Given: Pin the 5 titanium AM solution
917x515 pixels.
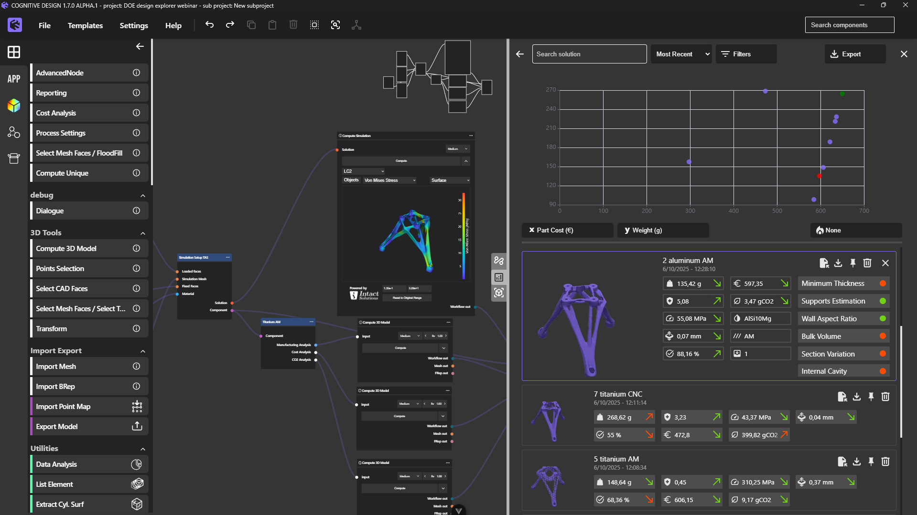Looking at the screenshot, I should pyautogui.click(x=871, y=462).
